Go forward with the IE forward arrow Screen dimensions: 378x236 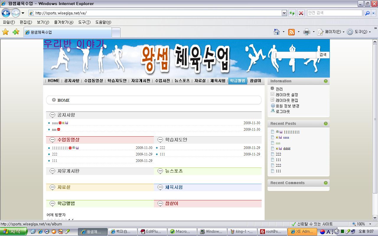(15, 13)
